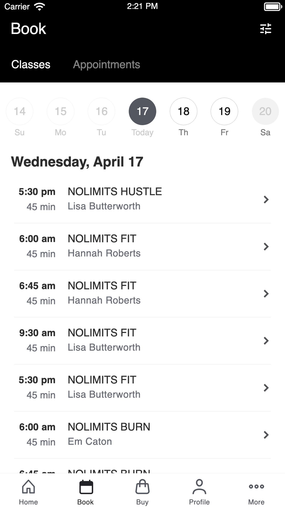Select date 19 Friday

click(x=225, y=111)
